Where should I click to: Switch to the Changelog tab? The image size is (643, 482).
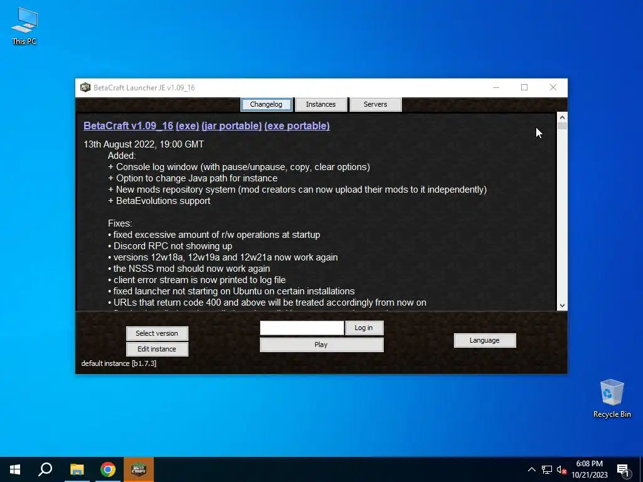tap(266, 105)
